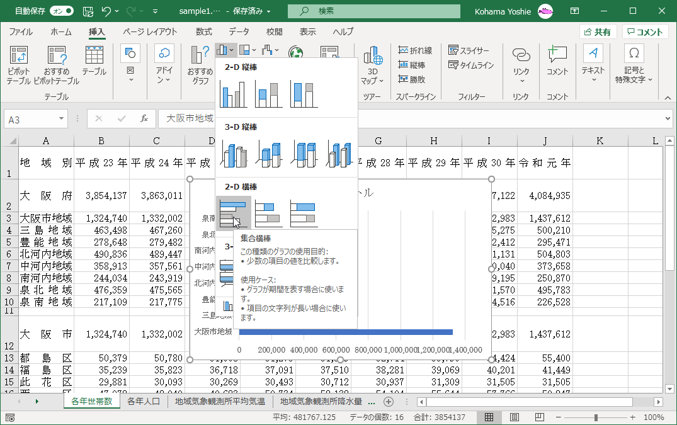Click the Share (共有) button
The height and width of the screenshot is (425, 677).
coord(597,32)
